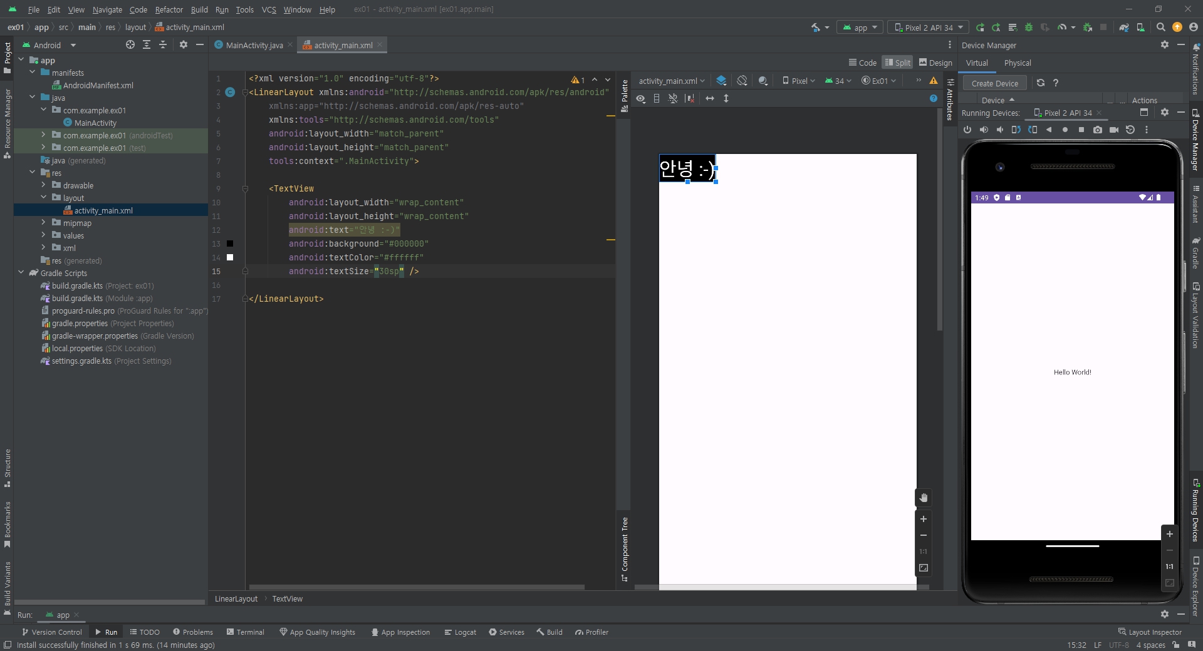Click Select Opened File target icon in Project panel
Image resolution: width=1203 pixels, height=651 pixels.
130,45
